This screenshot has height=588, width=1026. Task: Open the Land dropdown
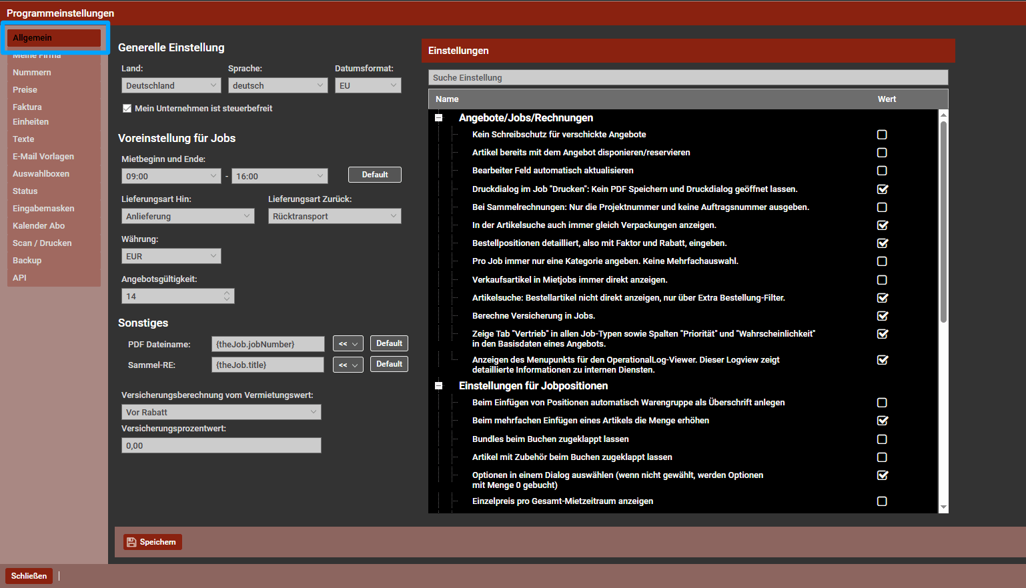coord(171,85)
